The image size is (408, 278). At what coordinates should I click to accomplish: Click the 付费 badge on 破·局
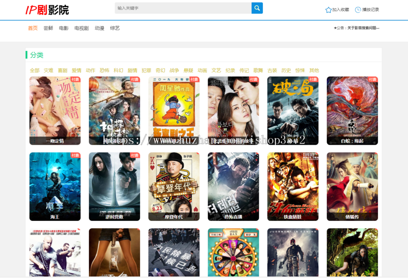coord(313,79)
